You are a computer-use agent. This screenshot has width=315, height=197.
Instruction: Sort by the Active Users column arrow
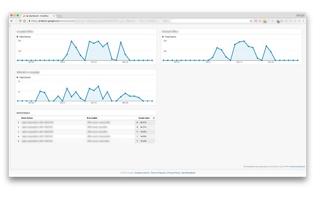tap(154, 118)
